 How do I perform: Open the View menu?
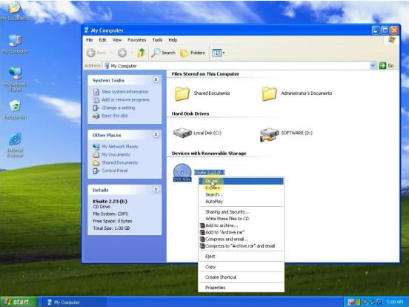click(117, 40)
